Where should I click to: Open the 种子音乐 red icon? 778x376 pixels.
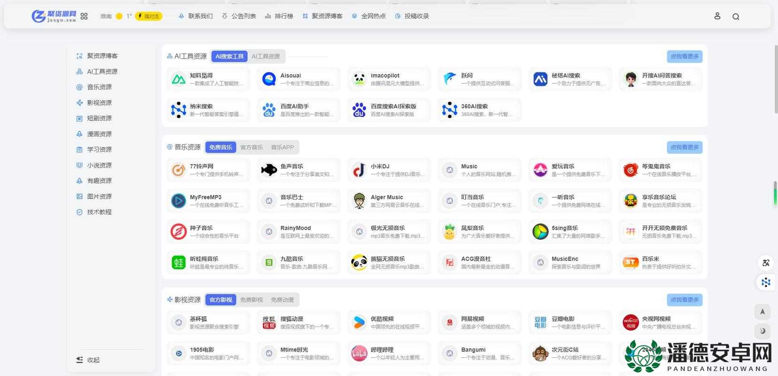[178, 232]
